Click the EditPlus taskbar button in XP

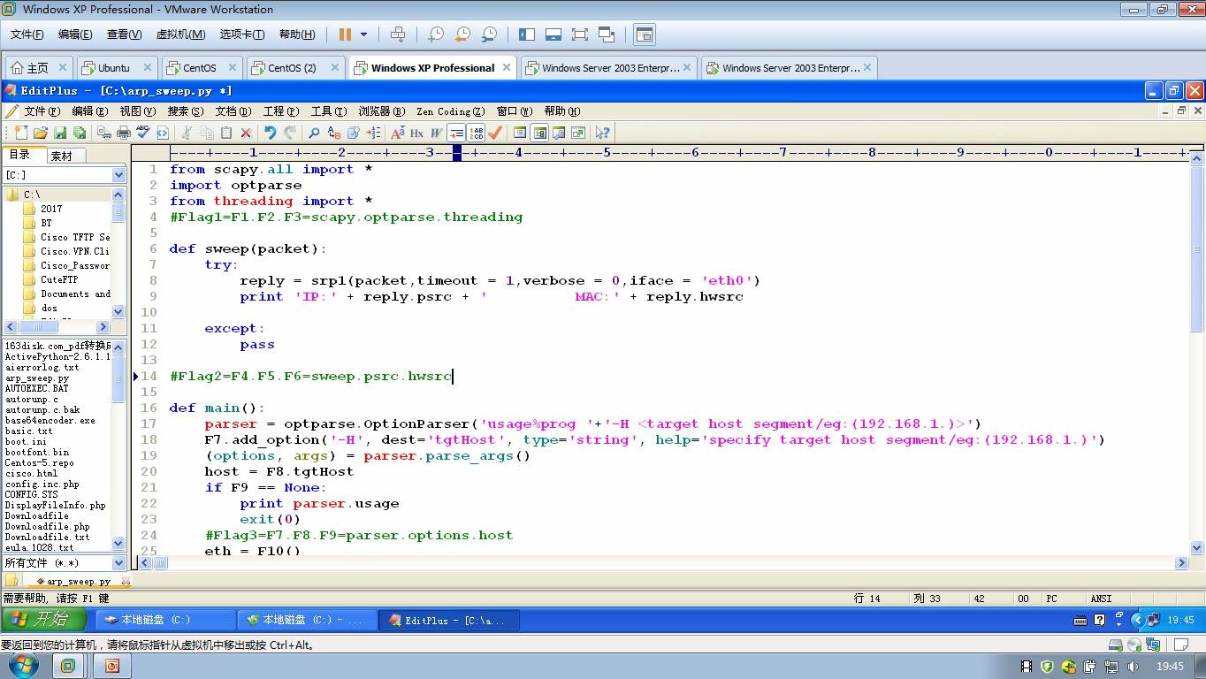click(x=449, y=620)
